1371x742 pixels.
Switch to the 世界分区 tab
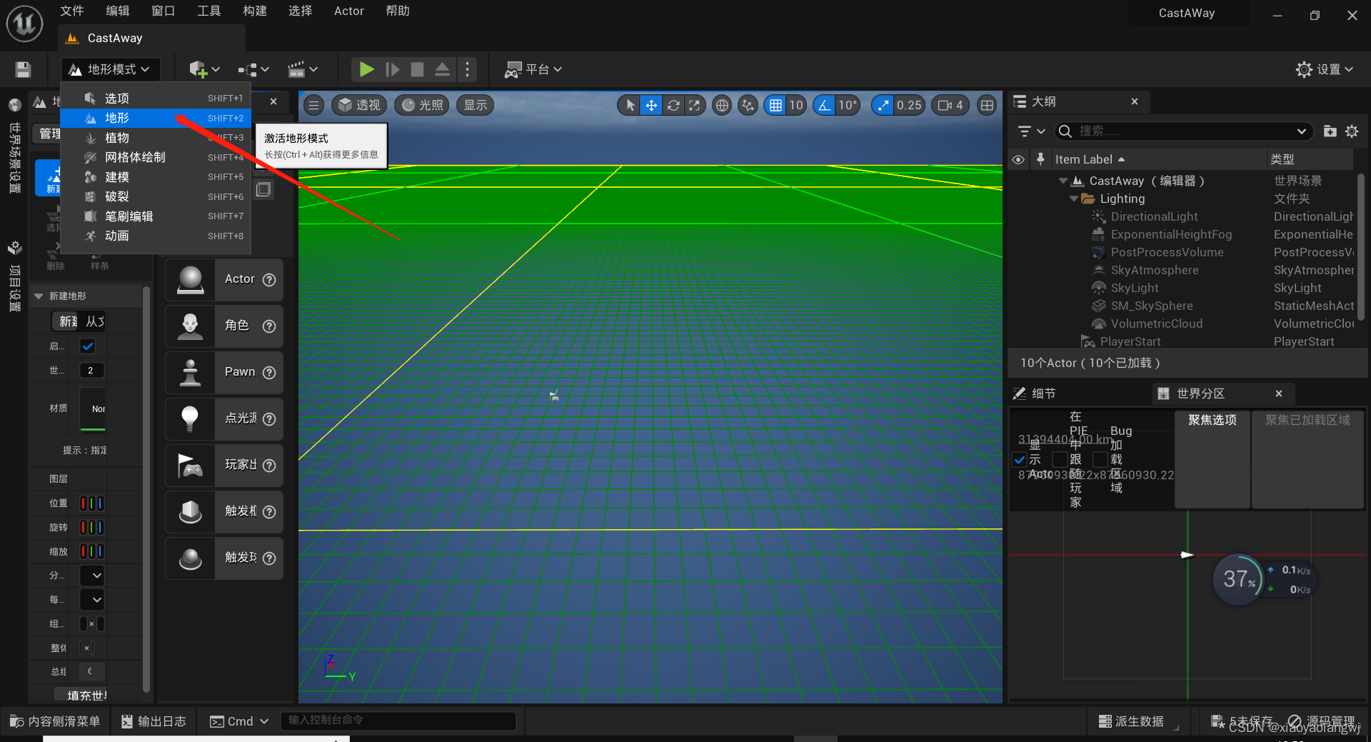pyautogui.click(x=1200, y=393)
